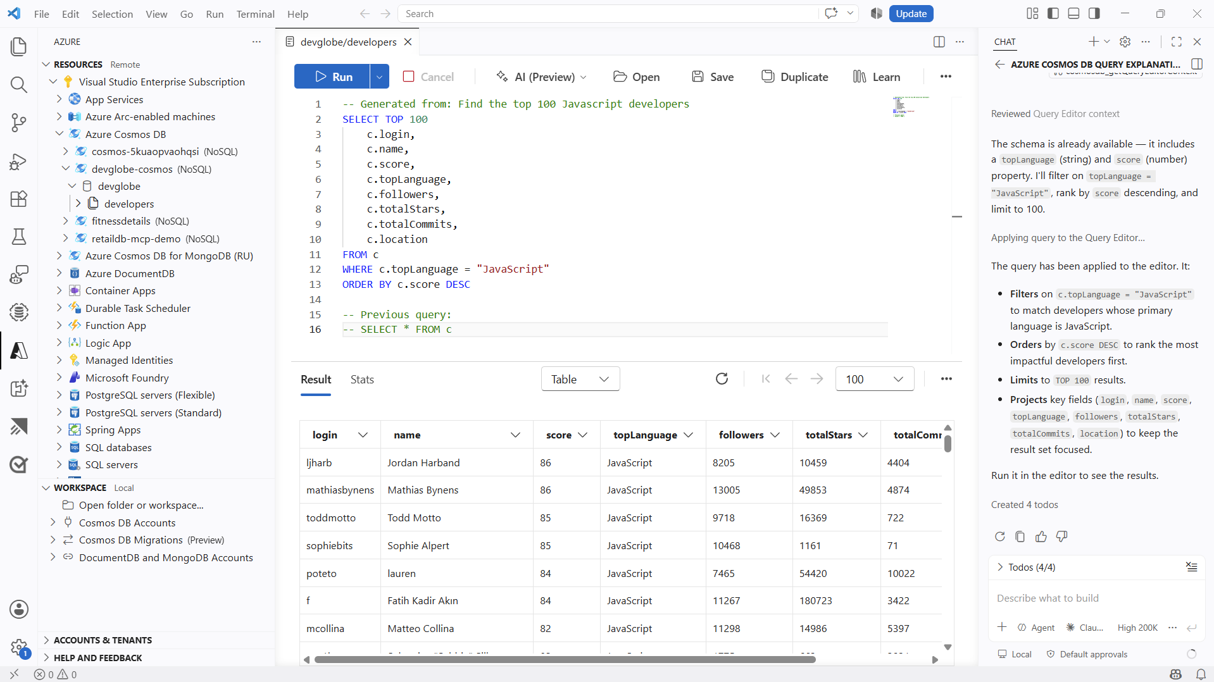Select the Result tab
Screen dimensions: 1214x682
(316, 379)
